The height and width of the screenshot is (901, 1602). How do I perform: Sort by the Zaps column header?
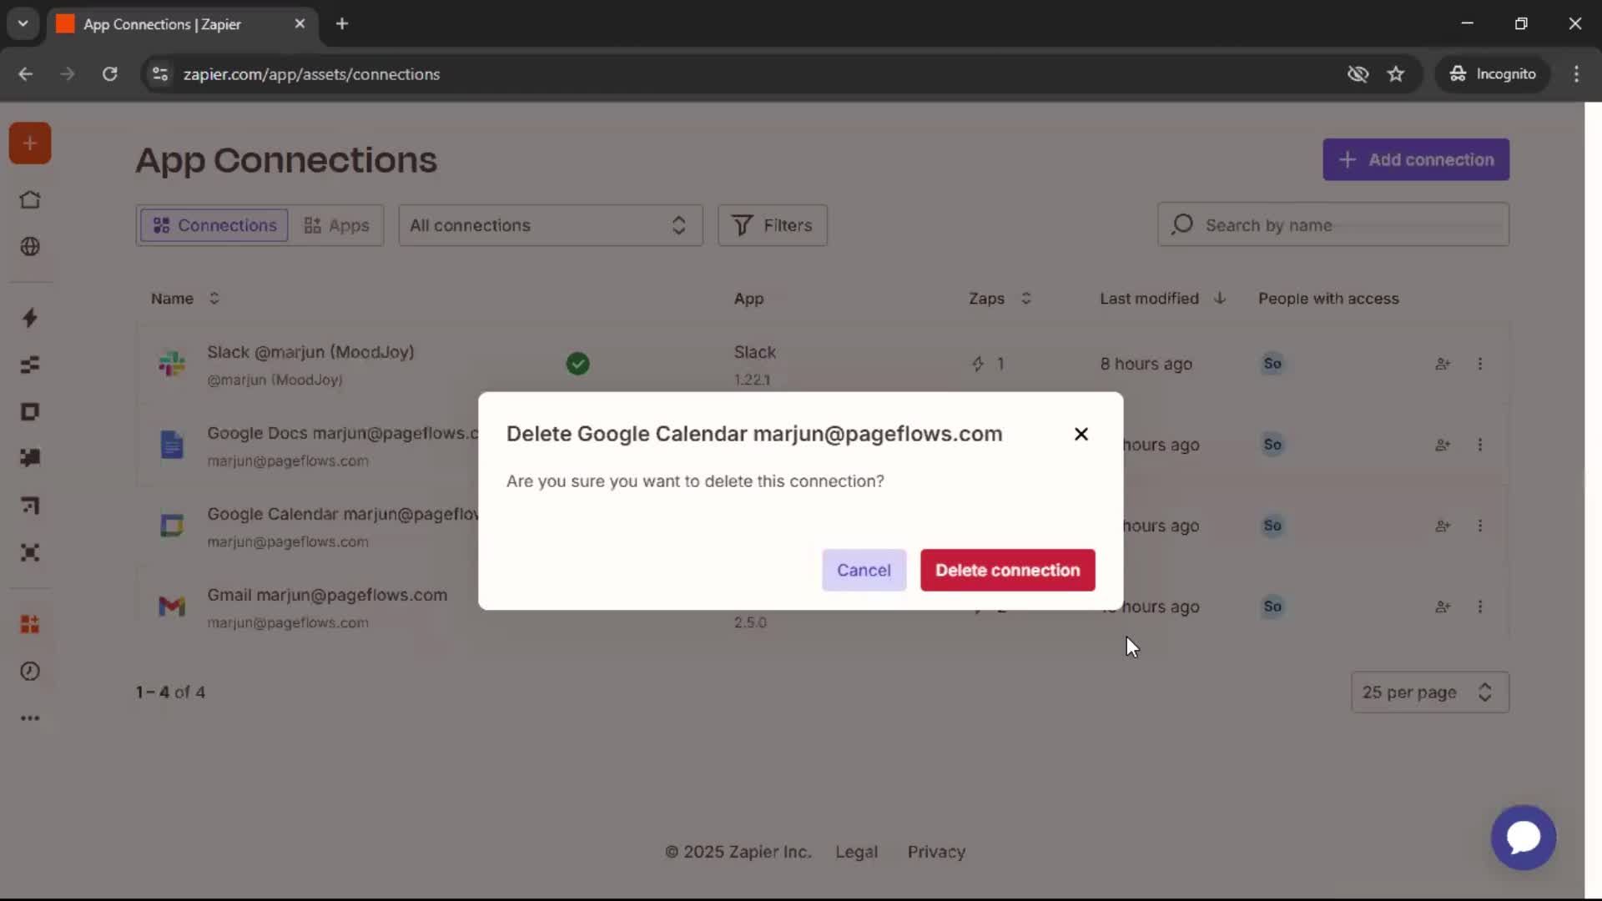[1000, 299]
